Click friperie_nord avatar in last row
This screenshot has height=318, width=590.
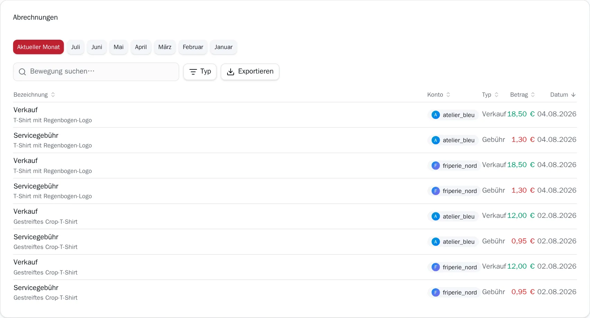click(x=436, y=292)
